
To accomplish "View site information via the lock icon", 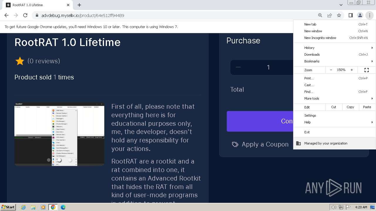I will pos(37,16).
